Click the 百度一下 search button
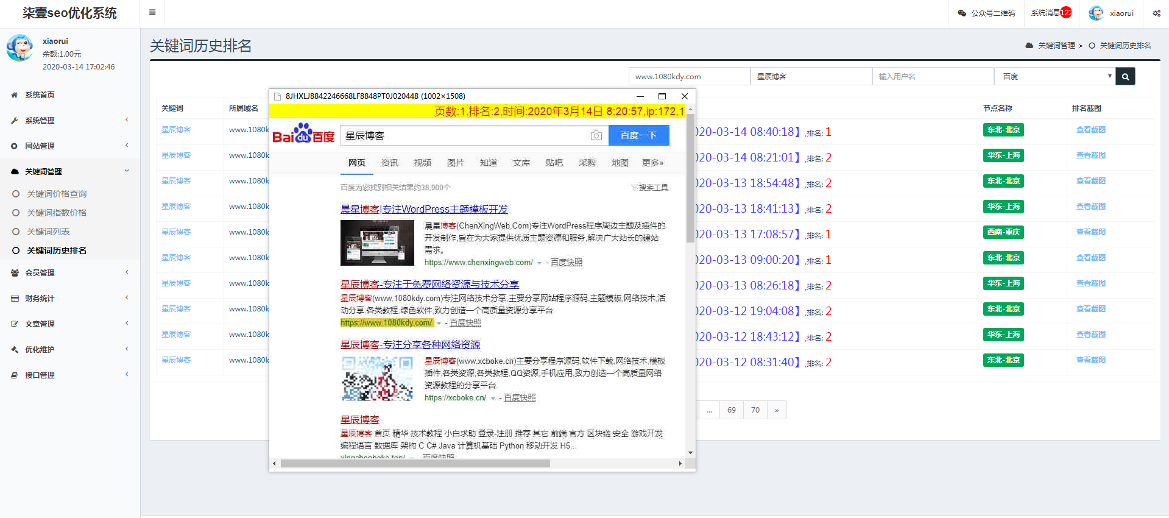 pos(638,135)
